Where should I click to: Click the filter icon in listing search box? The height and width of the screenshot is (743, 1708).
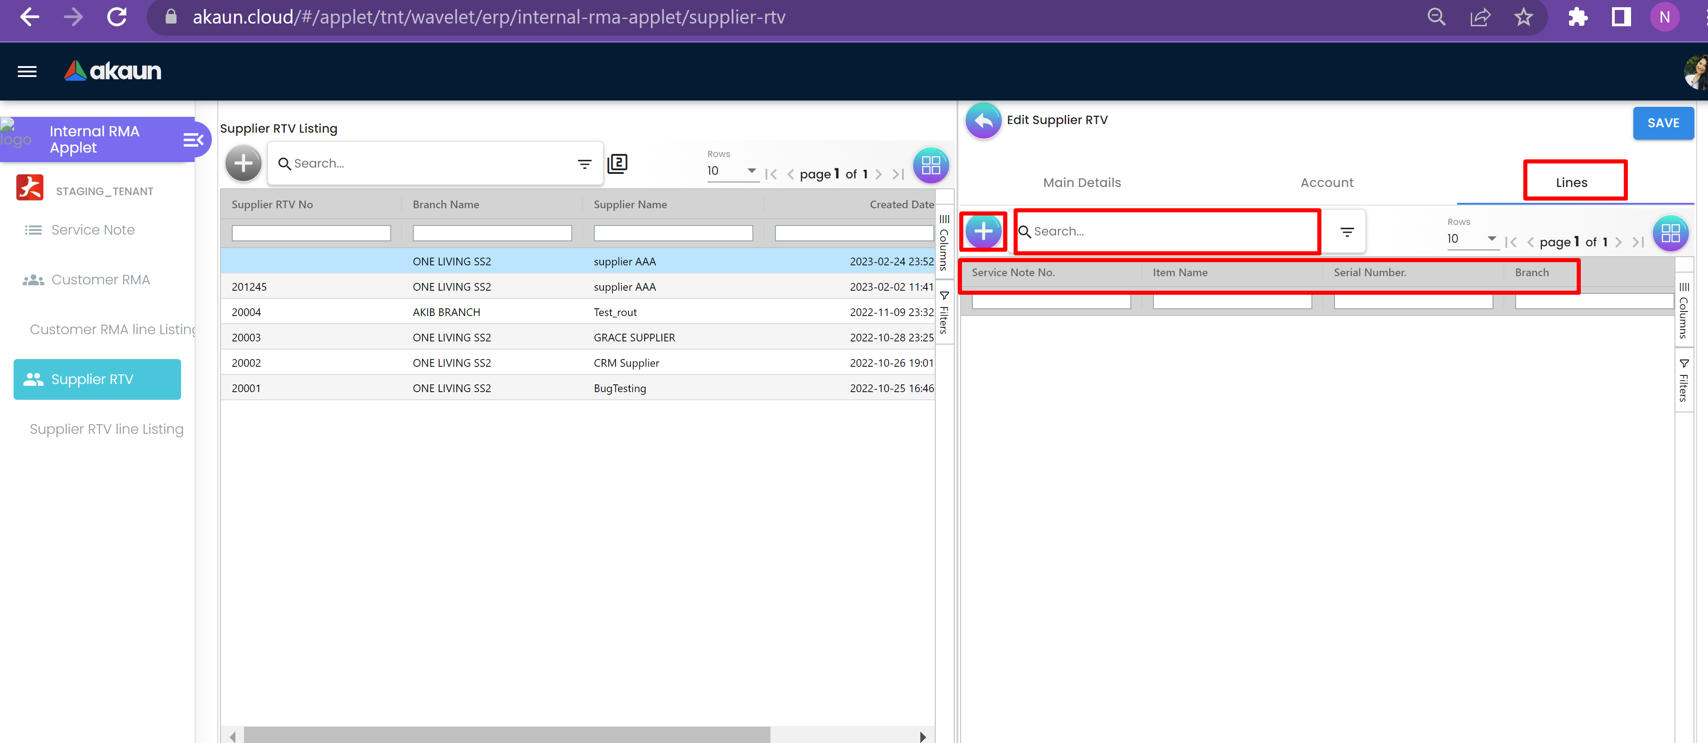point(584,164)
